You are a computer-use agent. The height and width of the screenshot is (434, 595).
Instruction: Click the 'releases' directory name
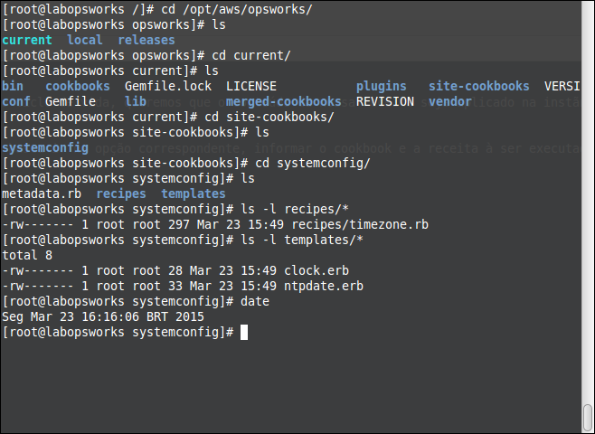click(146, 40)
